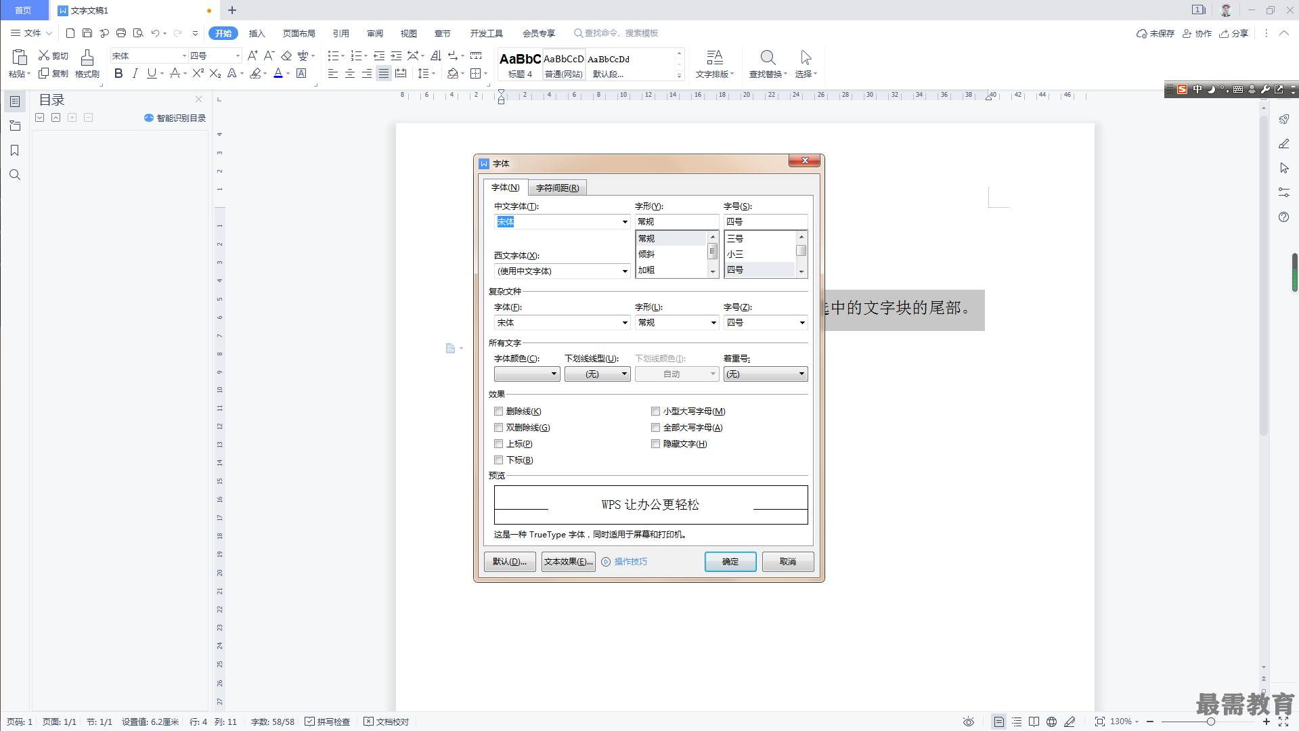Open the ribbon font size dropdown
The width and height of the screenshot is (1299, 731).
238,56
